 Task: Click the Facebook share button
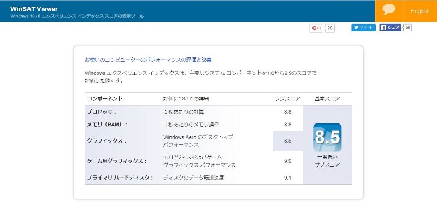click(x=390, y=27)
